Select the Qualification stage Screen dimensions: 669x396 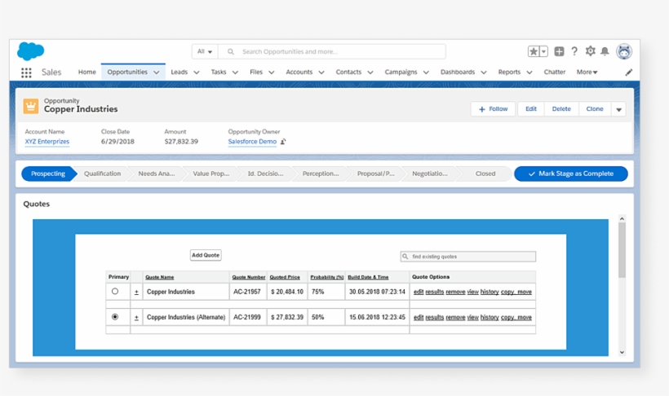103,174
